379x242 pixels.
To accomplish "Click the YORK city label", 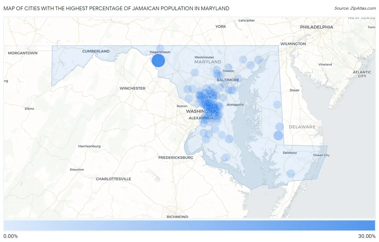I will 220,27.
